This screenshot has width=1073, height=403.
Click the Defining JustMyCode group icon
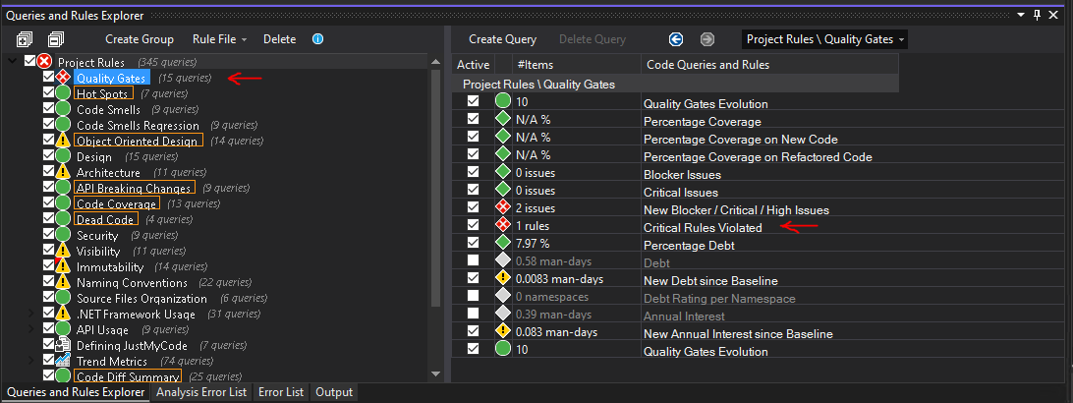click(x=63, y=345)
